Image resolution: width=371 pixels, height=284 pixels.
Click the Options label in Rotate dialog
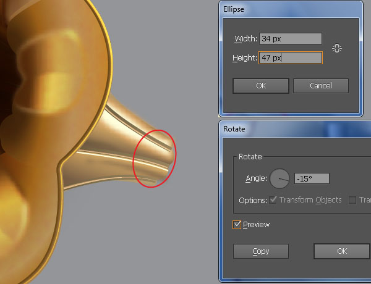click(x=253, y=201)
